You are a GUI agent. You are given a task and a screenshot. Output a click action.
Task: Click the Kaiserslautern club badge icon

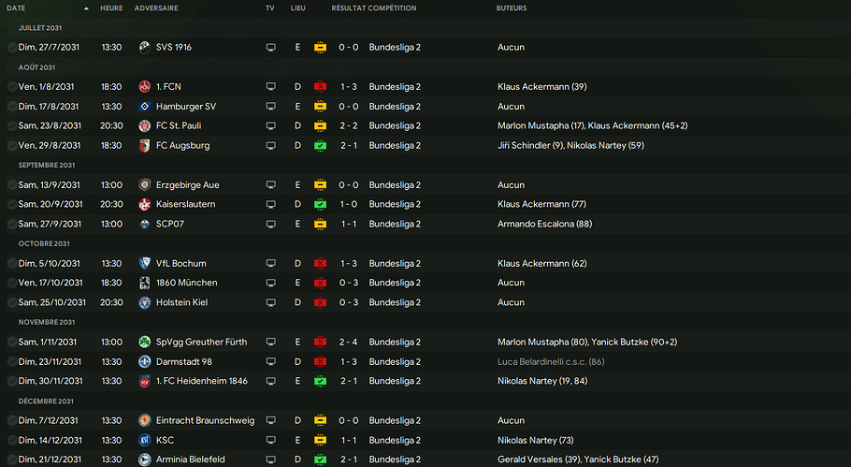144,204
